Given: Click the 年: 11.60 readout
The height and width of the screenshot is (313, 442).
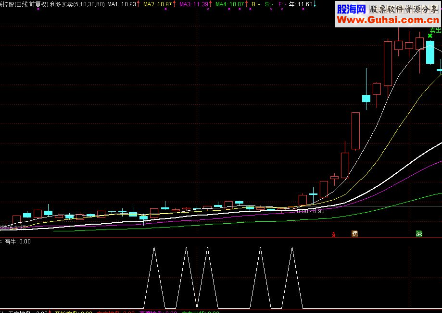Looking at the screenshot, I should [x=301, y=4].
